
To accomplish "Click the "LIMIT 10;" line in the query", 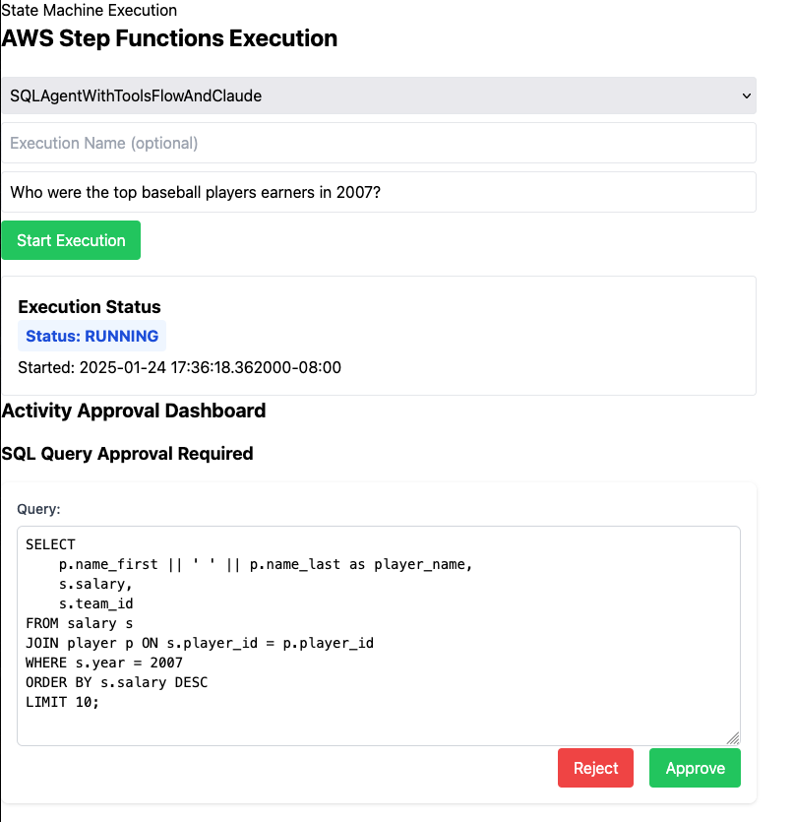I will point(62,702).
